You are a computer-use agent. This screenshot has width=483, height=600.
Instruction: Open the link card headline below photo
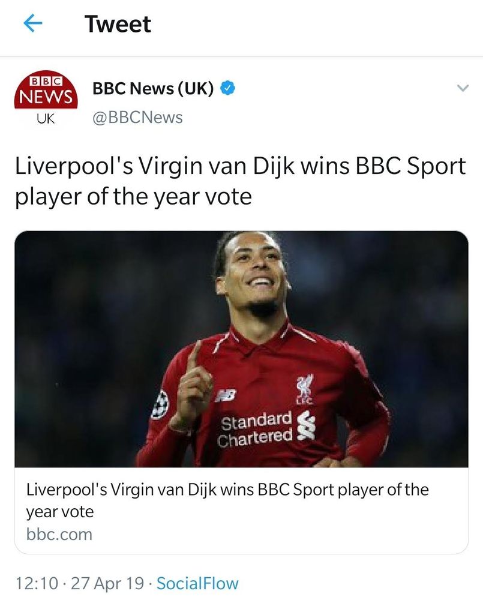(x=228, y=500)
